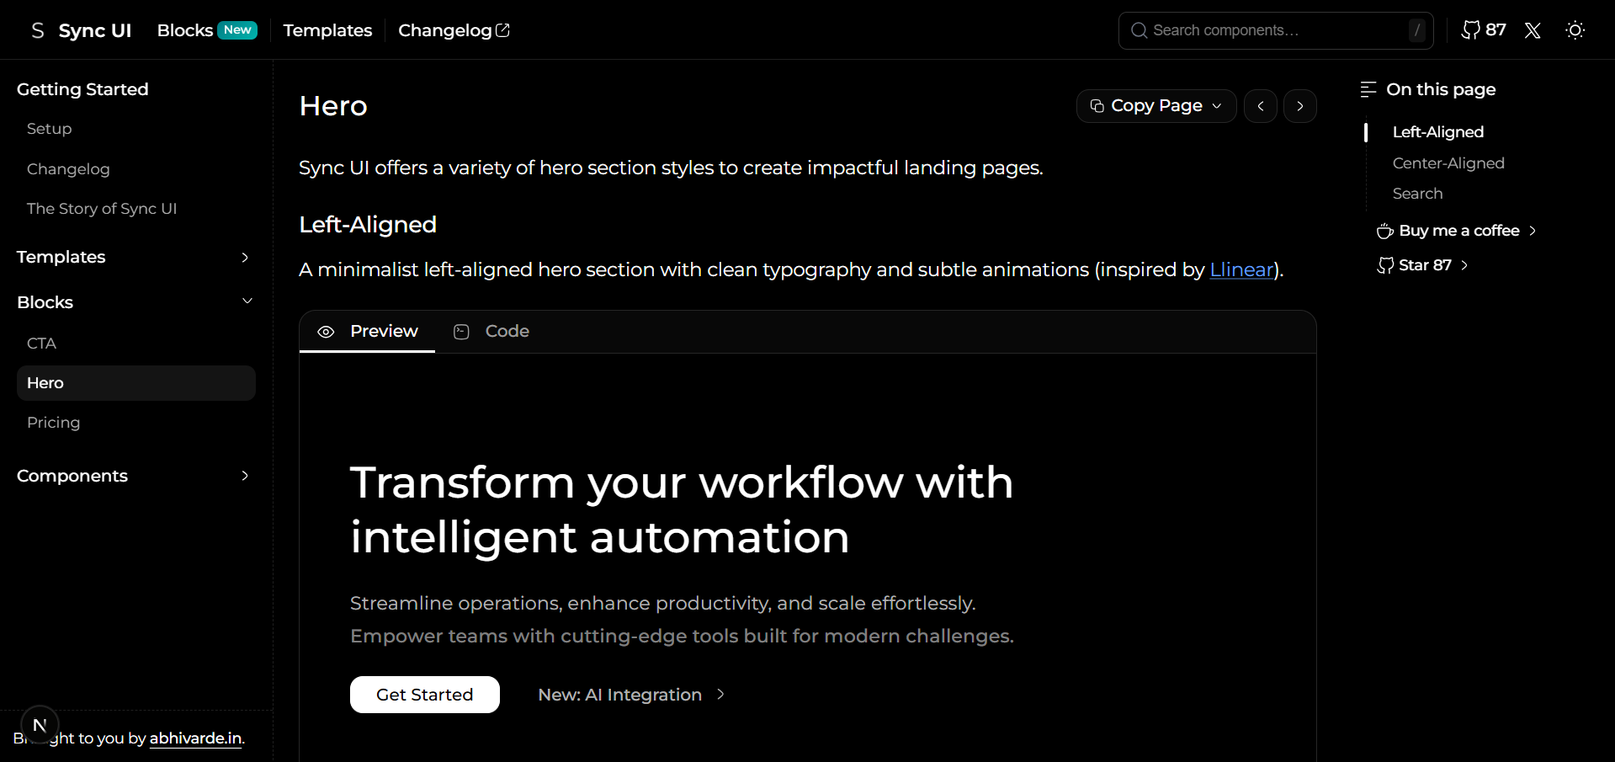Click the eye icon on the Preview tab
The width and height of the screenshot is (1615, 762).
327,332
